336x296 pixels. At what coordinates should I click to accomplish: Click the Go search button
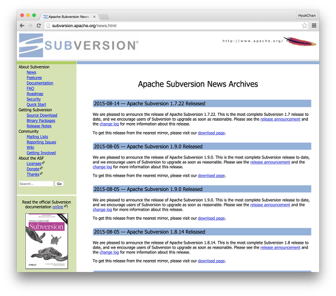59,184
